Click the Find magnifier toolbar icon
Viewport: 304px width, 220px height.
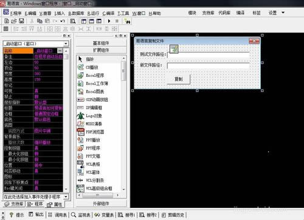pyautogui.click(x=73, y=21)
